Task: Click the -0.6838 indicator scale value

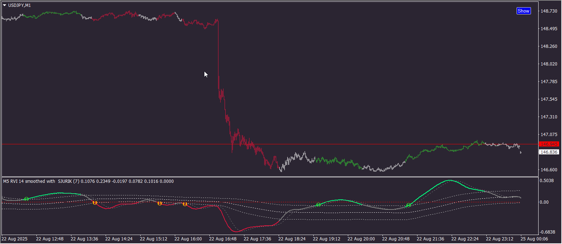Action: coord(548,232)
